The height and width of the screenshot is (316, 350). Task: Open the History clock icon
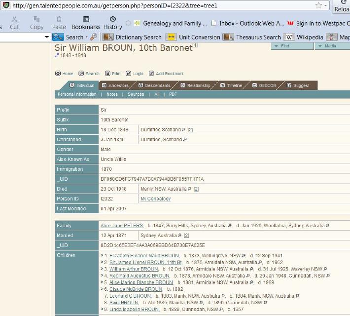click(x=112, y=19)
